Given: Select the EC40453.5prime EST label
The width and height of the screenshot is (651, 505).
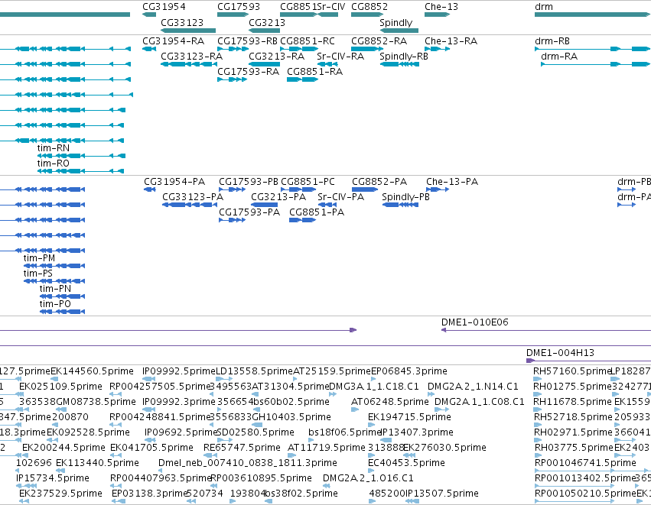Looking at the screenshot, I should click(406, 463).
